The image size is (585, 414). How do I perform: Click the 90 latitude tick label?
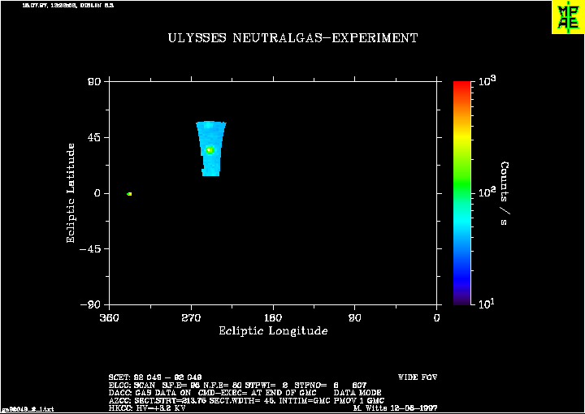pyautogui.click(x=95, y=82)
